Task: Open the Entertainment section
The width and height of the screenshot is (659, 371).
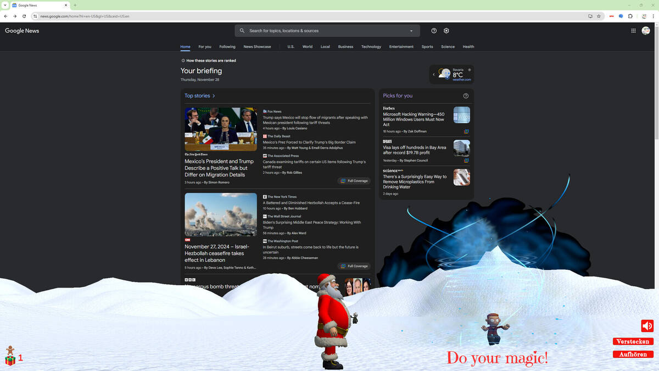Action: pyautogui.click(x=401, y=47)
